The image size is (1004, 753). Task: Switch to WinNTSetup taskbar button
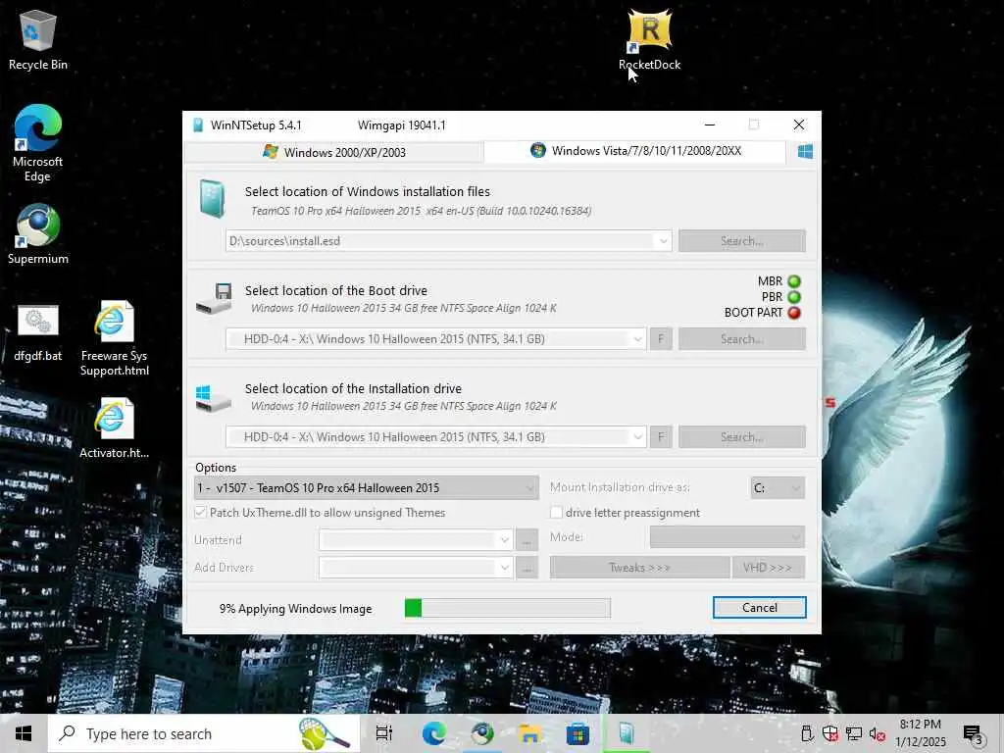[627, 733]
